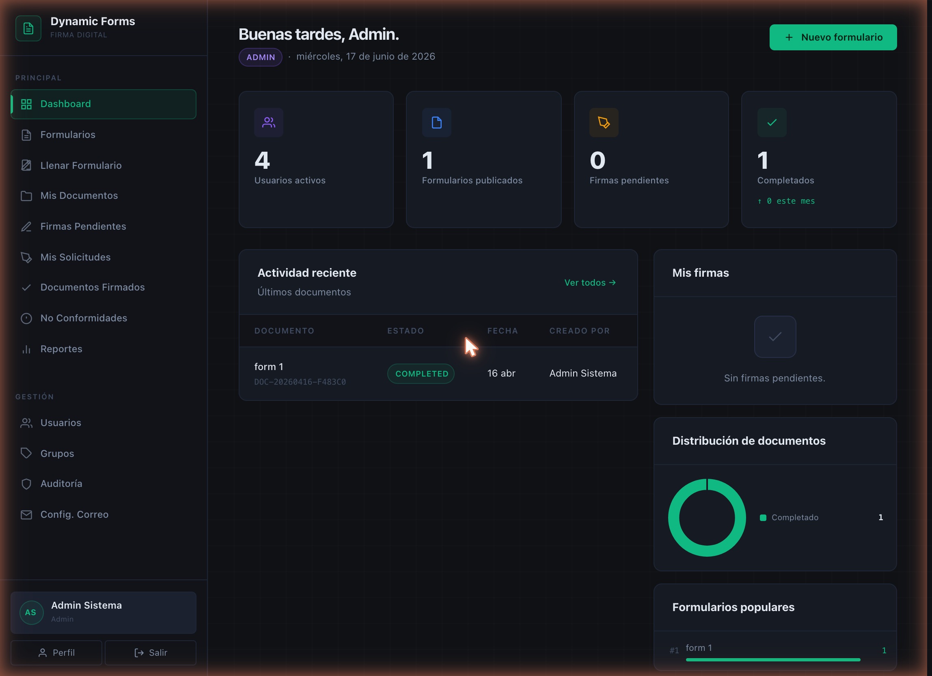The width and height of the screenshot is (932, 676).
Task: Click the checkmark icon in Mis firmas panel
Action: (x=775, y=337)
